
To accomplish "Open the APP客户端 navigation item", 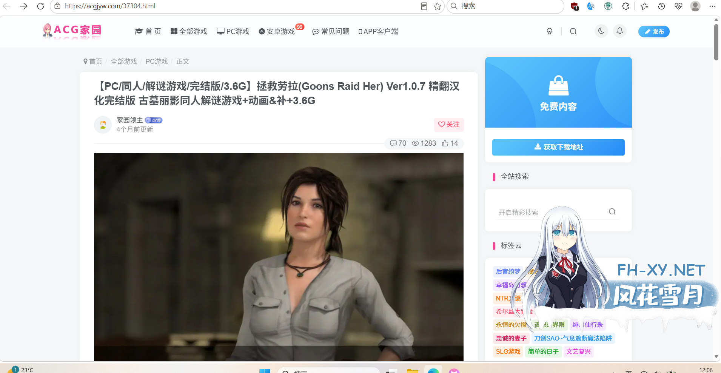I will [x=378, y=31].
